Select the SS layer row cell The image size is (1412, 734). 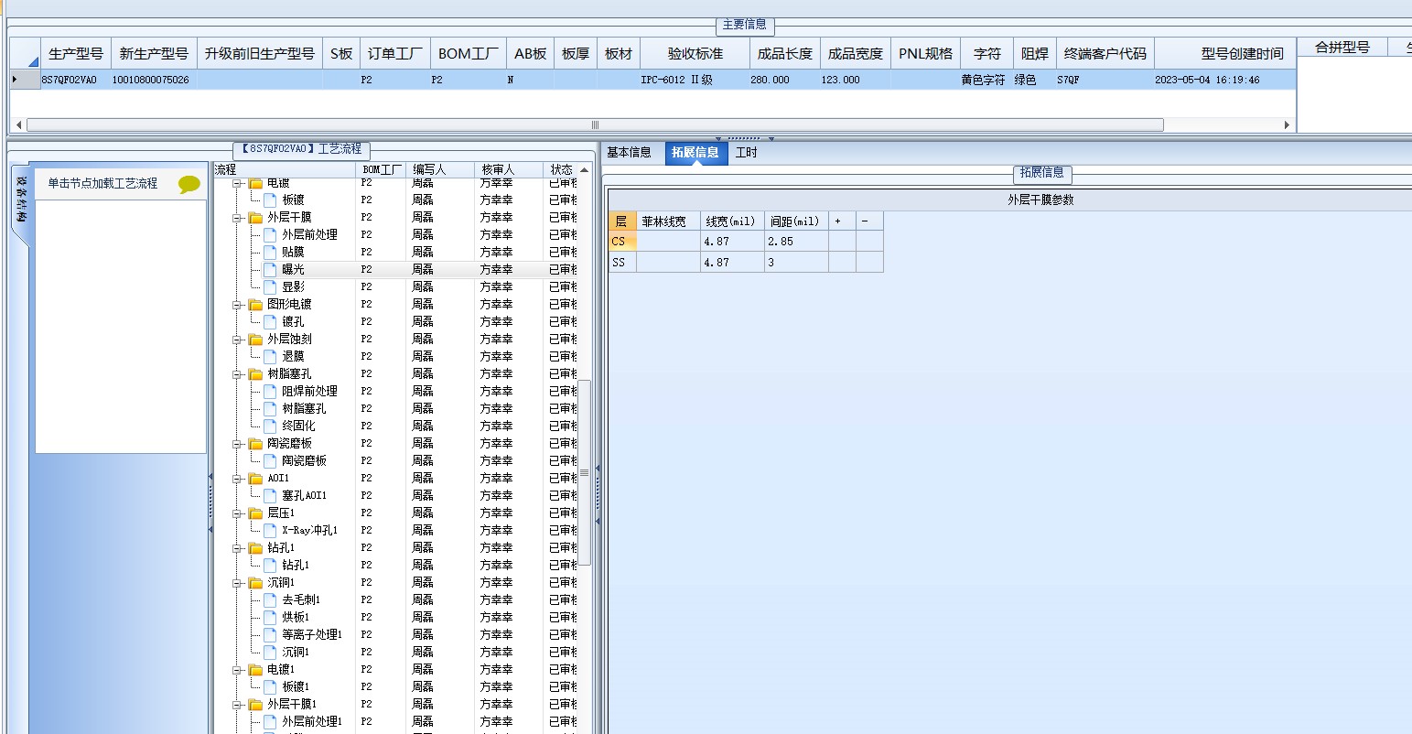coord(622,262)
